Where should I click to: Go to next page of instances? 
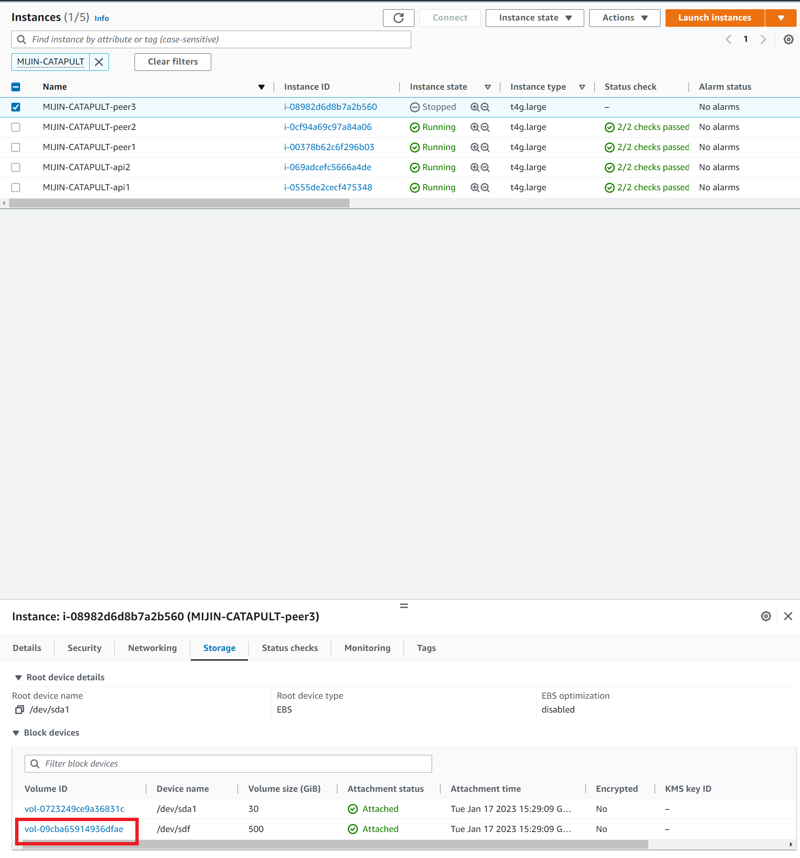pos(763,39)
